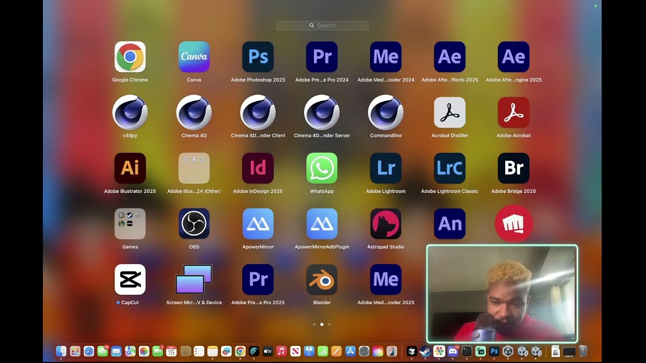Open Adobe Illustrator 2025
Image resolution: width=646 pixels, height=363 pixels.
pos(130,168)
